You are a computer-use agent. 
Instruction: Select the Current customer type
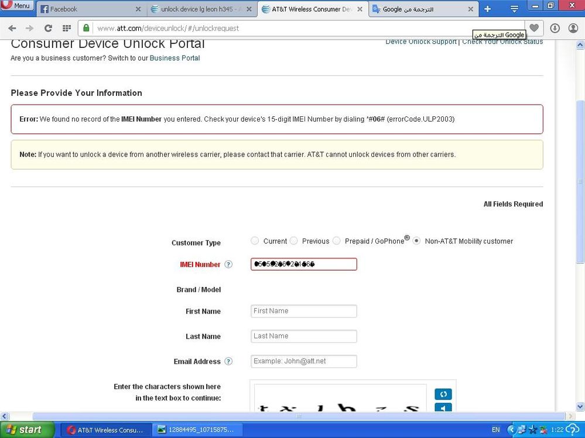pos(255,241)
